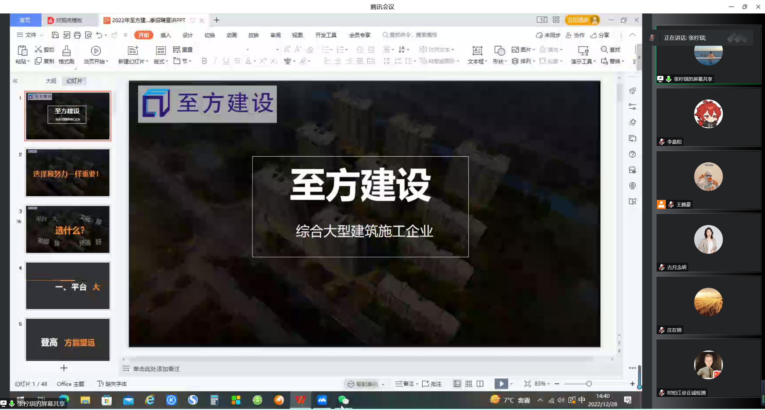Click the Cut scissors icon
Viewport: 765px width, 410px height.
38,49
